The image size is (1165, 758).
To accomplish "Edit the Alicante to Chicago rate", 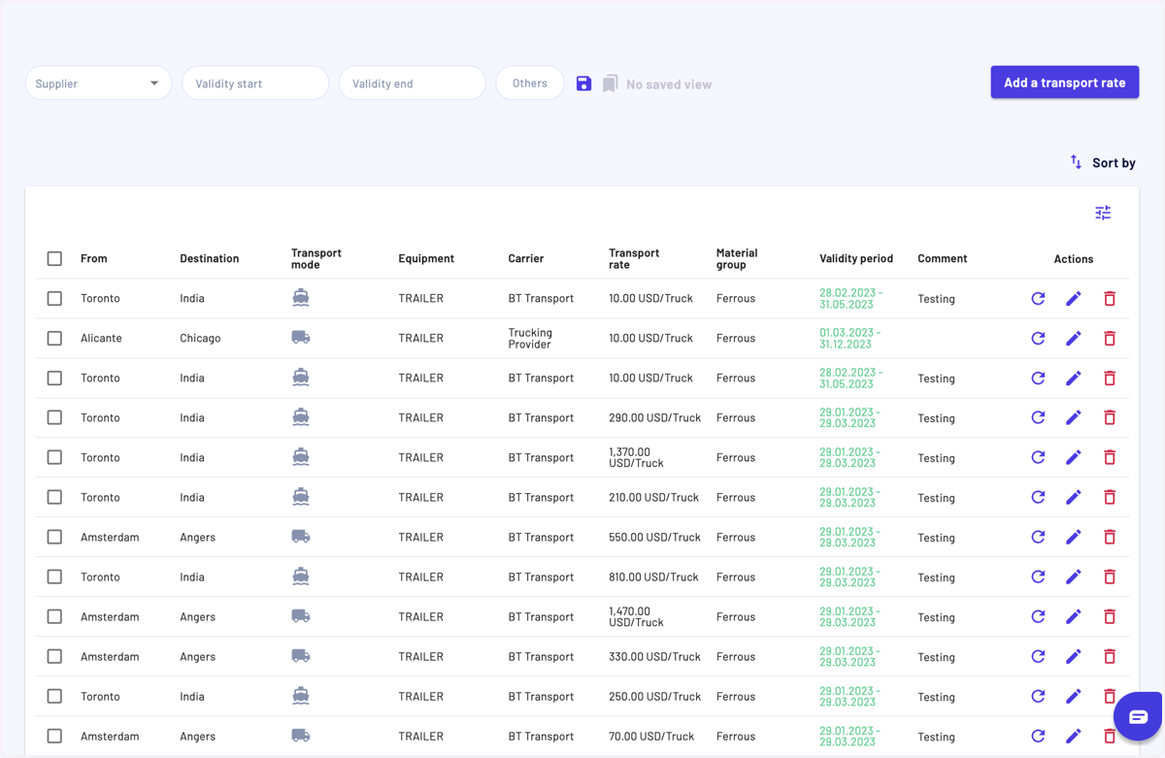I will point(1074,338).
